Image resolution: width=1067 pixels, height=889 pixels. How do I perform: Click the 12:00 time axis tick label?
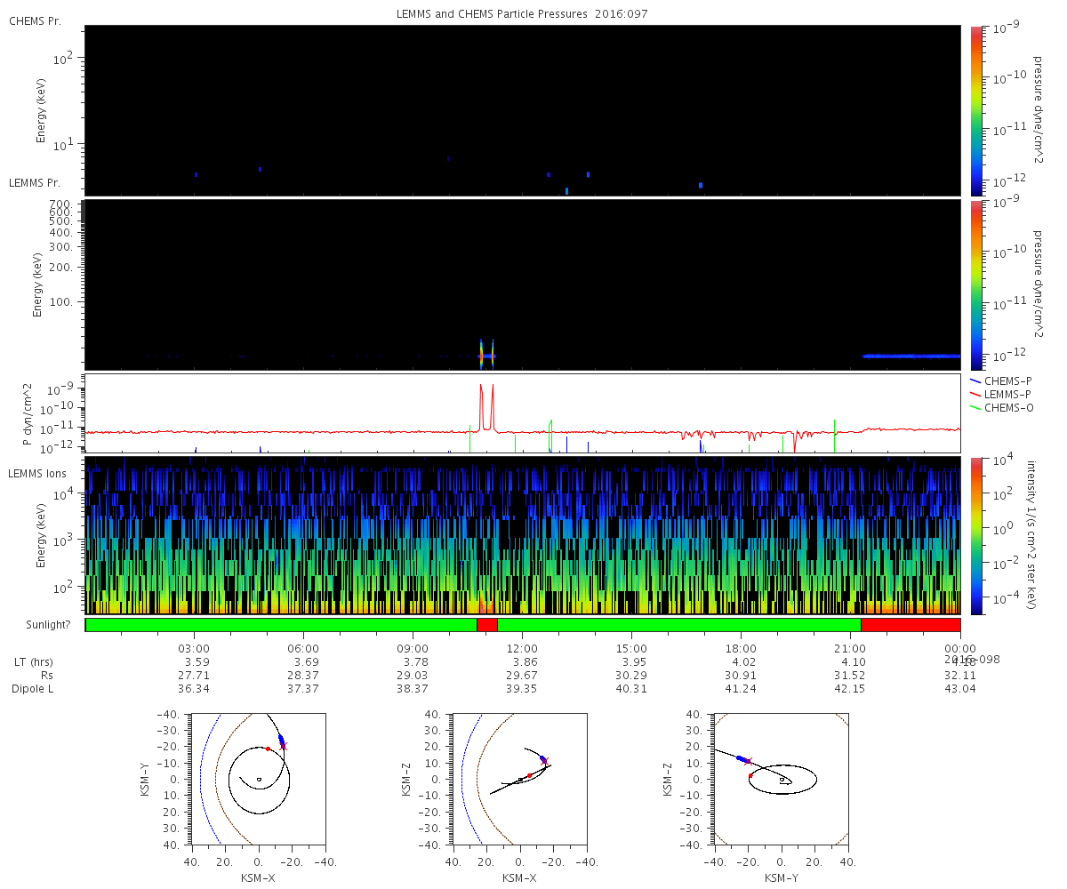[x=522, y=649]
